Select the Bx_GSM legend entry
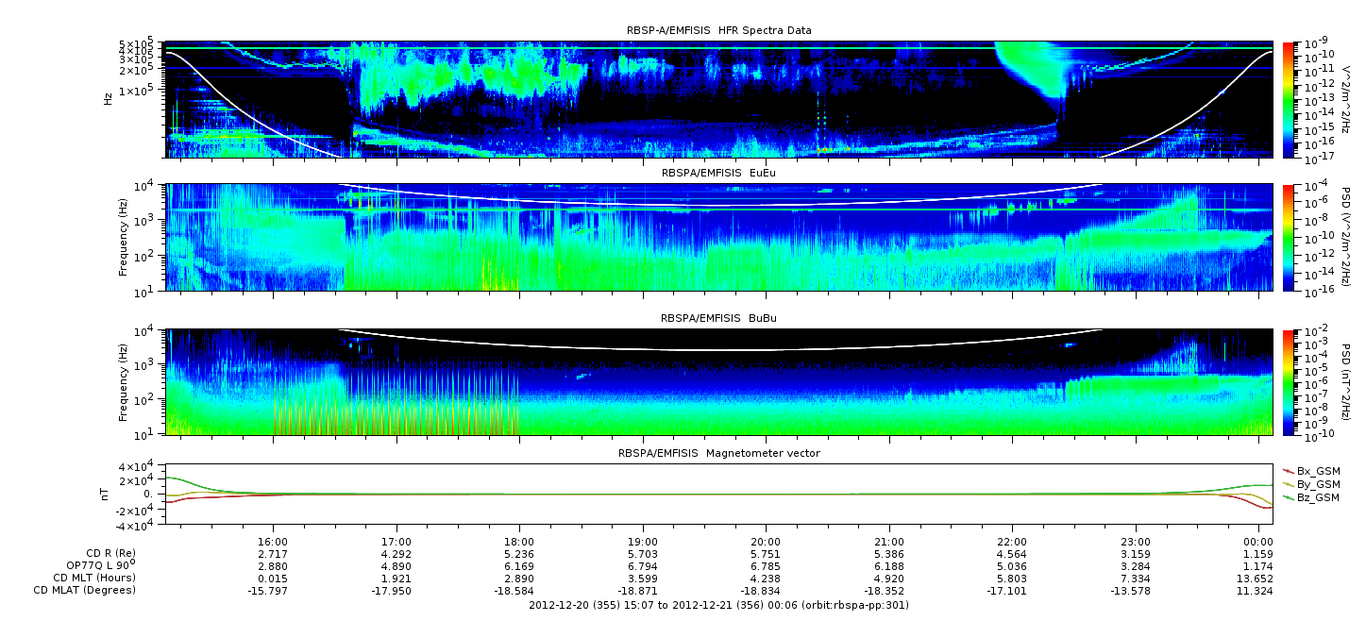 click(1311, 470)
